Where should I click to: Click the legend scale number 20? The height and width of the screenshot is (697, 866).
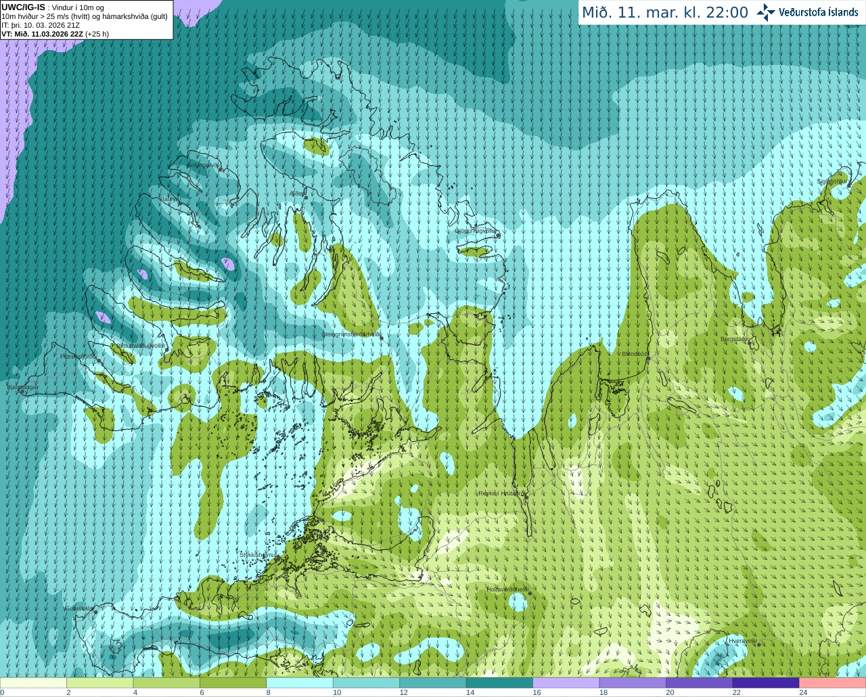point(670,692)
